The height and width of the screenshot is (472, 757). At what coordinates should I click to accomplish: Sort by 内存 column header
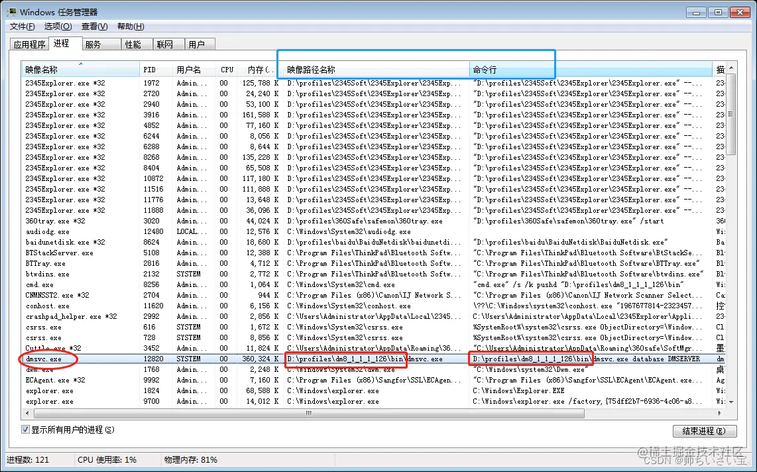pyautogui.click(x=260, y=70)
